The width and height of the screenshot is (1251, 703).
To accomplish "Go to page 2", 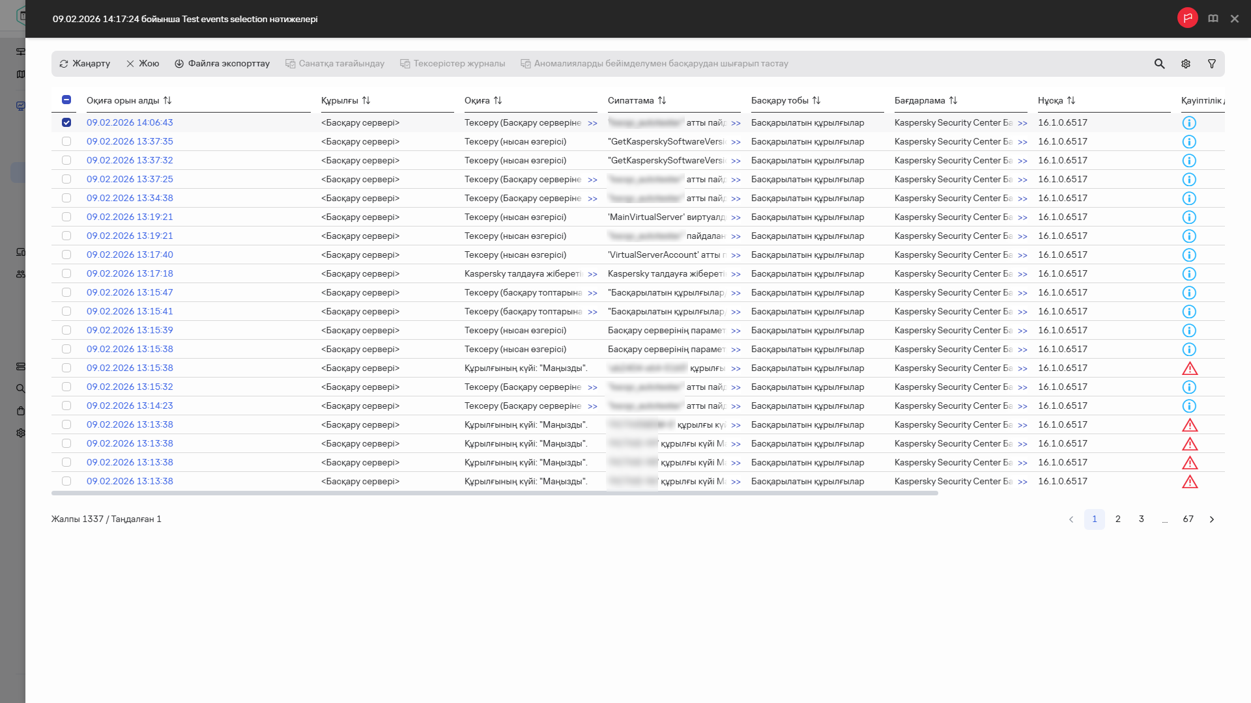I will pyautogui.click(x=1118, y=519).
